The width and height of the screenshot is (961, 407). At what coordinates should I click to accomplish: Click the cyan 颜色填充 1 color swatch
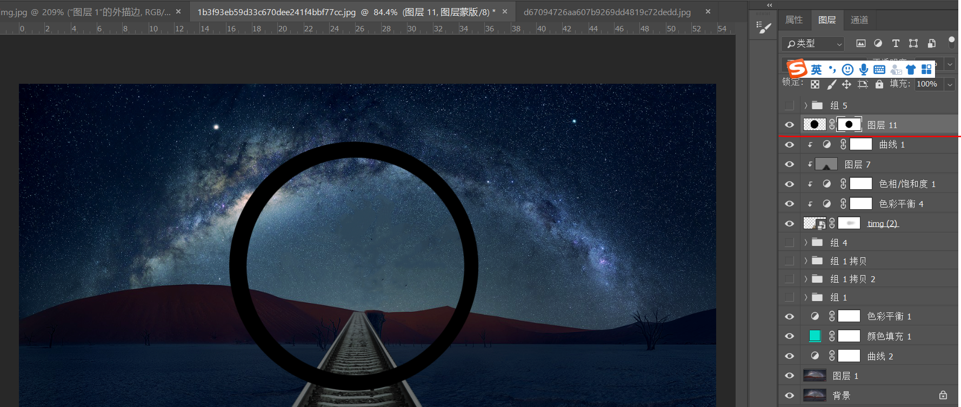click(815, 336)
